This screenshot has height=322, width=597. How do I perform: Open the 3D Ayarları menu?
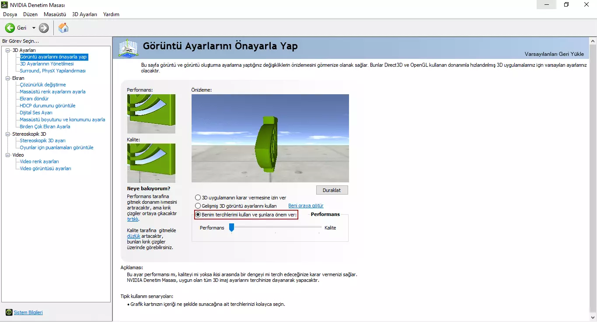[85, 14]
